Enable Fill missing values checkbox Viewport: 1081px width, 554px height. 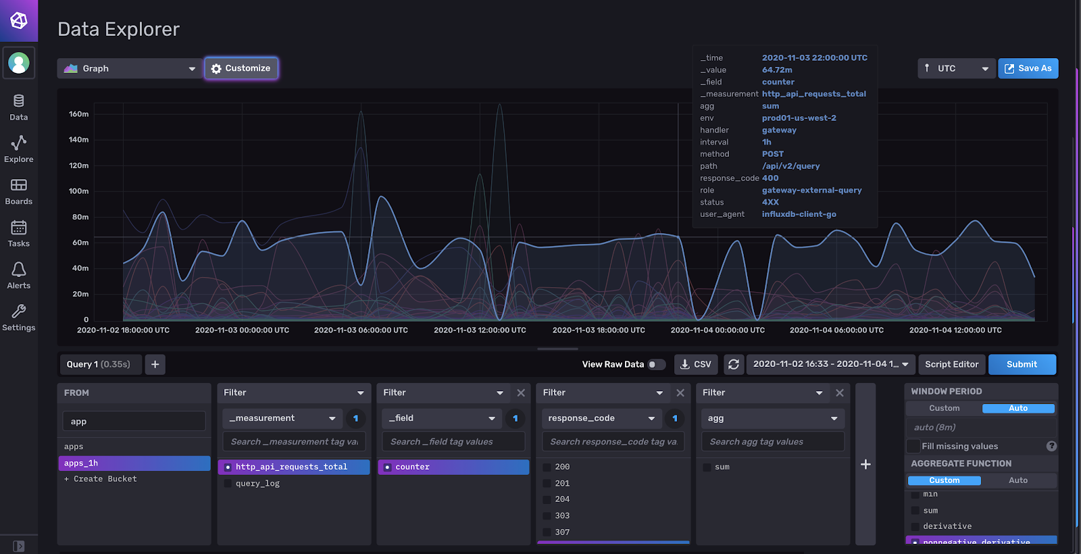click(913, 446)
